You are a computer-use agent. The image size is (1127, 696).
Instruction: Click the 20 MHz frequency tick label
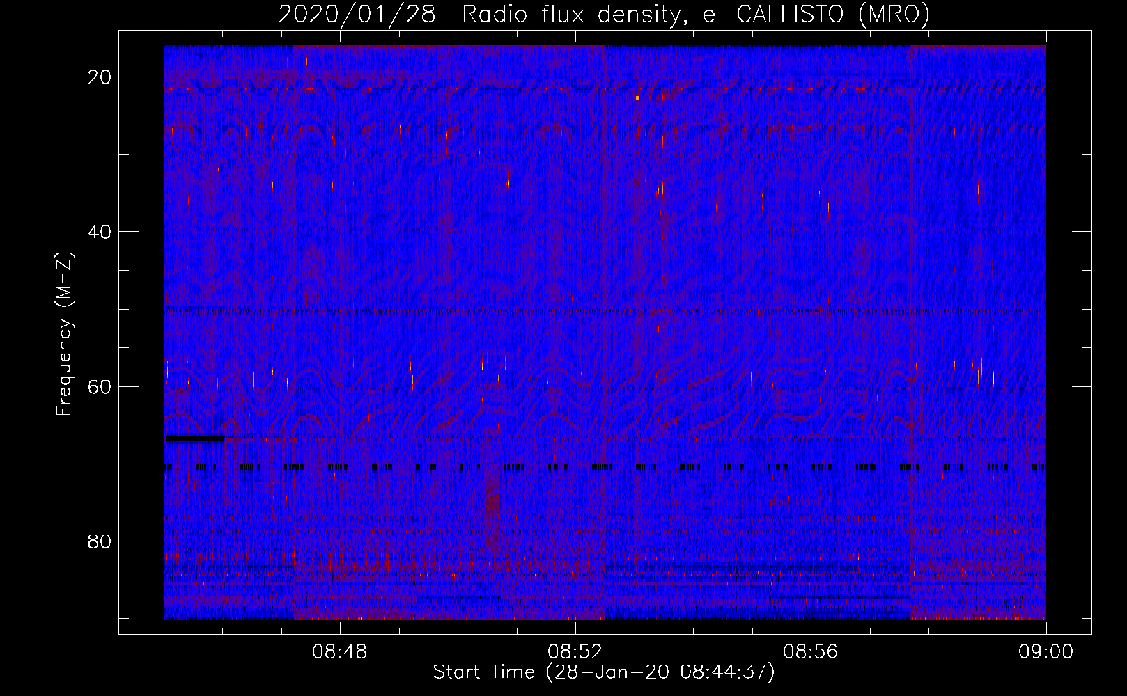click(x=100, y=77)
